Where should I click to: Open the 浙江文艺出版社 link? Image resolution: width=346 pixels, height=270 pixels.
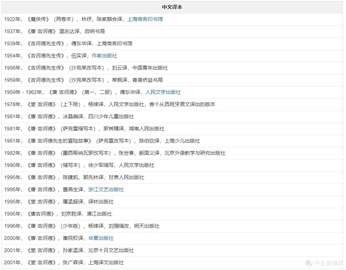point(106,189)
